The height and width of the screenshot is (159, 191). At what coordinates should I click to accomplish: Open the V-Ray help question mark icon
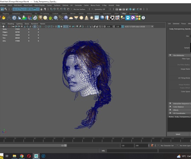point(143,18)
